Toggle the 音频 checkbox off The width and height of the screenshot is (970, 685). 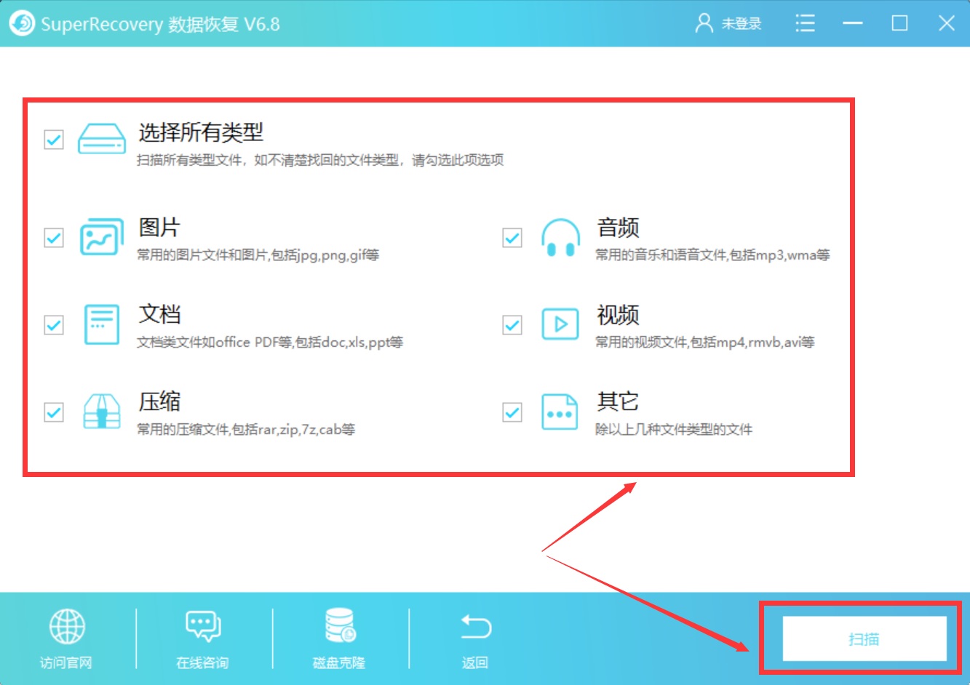pyautogui.click(x=512, y=238)
